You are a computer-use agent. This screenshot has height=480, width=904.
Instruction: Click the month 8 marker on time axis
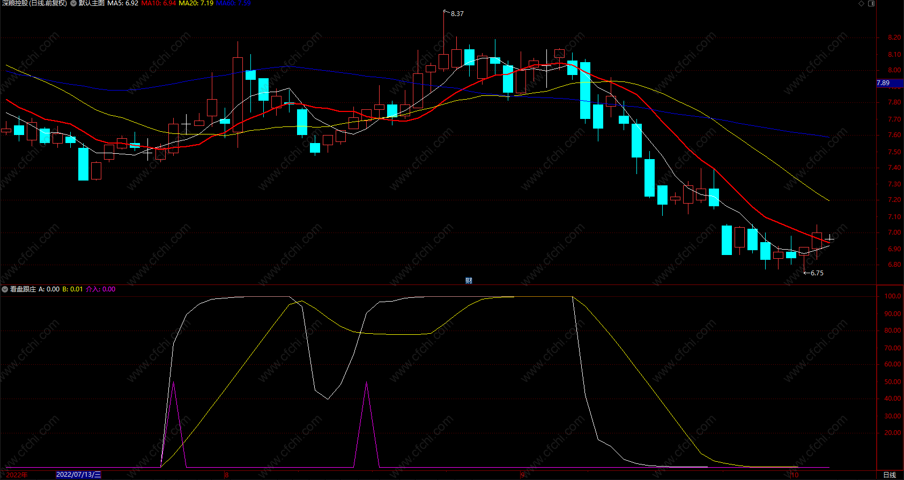(226, 475)
